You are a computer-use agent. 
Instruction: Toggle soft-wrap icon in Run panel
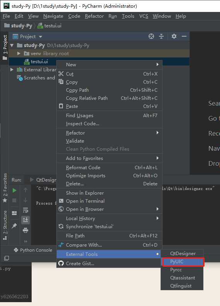tap(25, 210)
